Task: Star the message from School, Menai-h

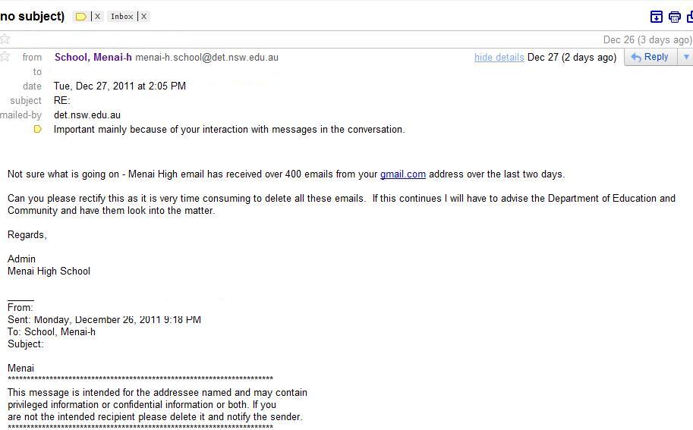Action: tap(5, 56)
